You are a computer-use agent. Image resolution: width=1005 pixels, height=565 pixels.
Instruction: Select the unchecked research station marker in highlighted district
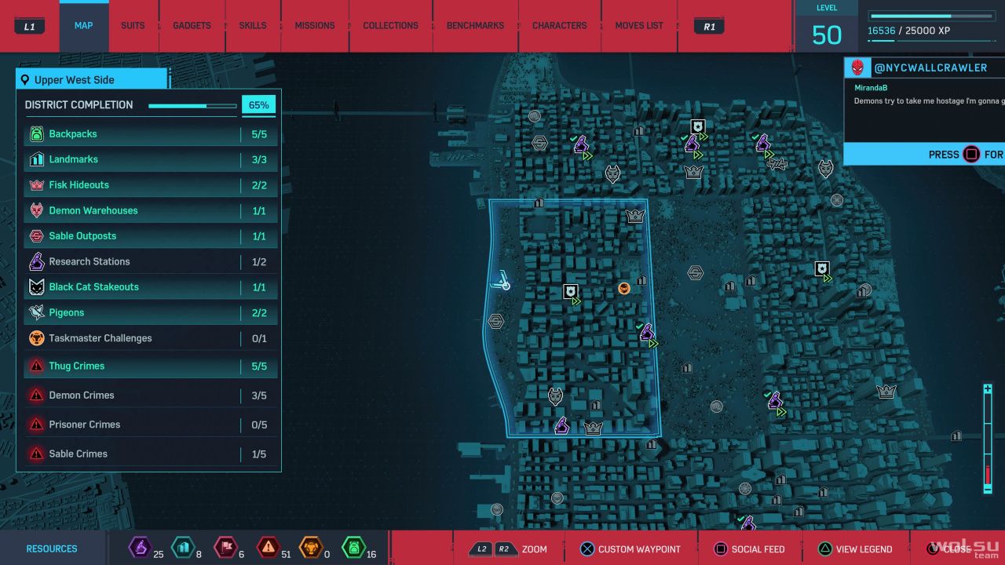562,425
